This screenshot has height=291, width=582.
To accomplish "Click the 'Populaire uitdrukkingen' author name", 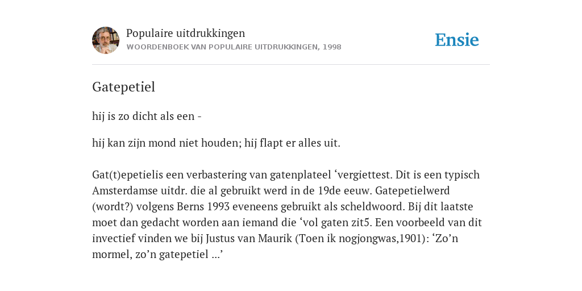I will coord(186,33).
